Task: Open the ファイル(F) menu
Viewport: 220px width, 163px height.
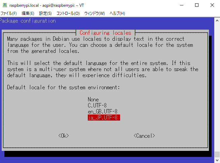Action: click(9, 13)
